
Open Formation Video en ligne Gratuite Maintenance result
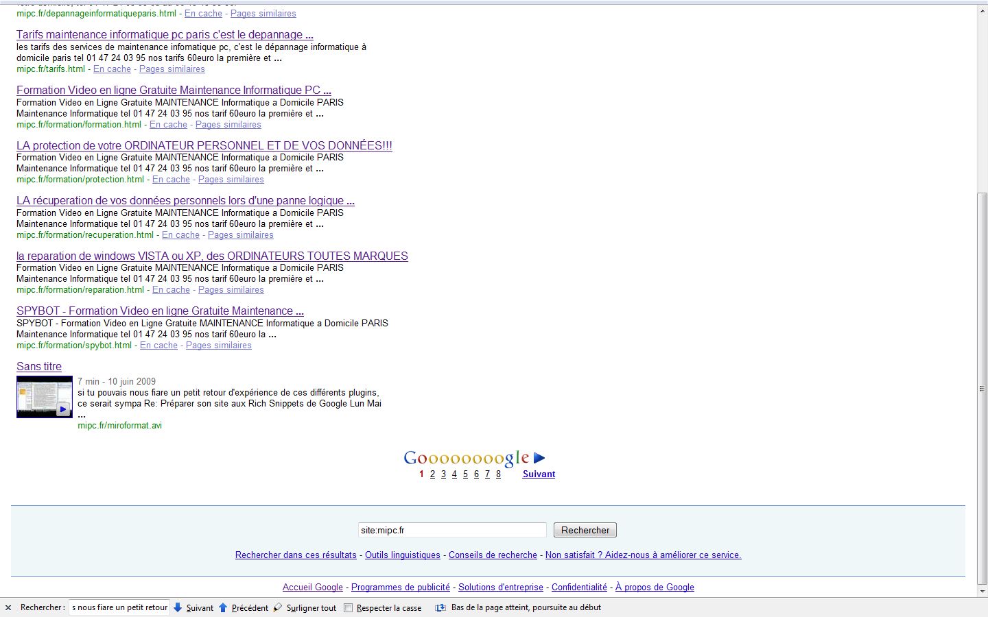click(174, 90)
